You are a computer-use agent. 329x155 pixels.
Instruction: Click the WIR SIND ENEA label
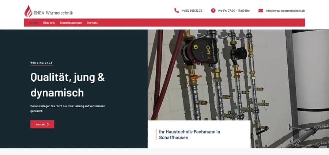(x=41, y=63)
